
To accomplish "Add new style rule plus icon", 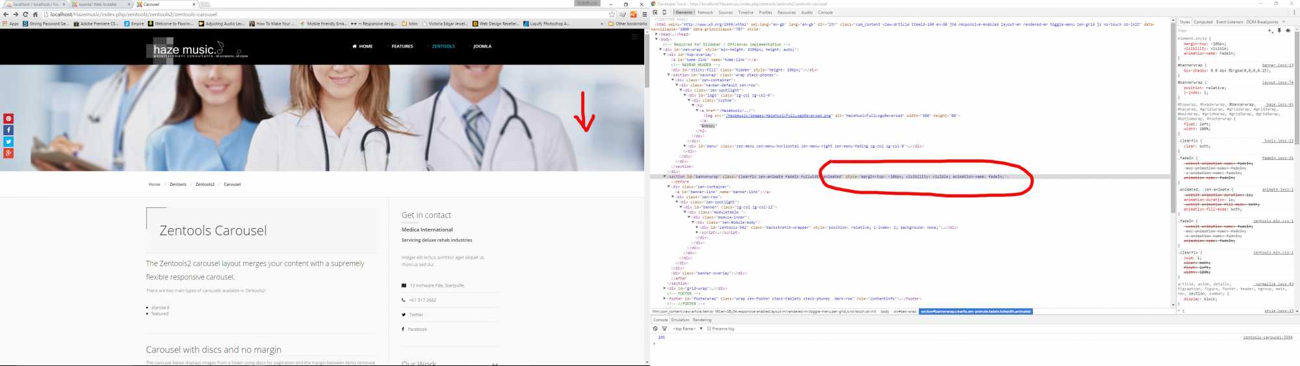I will coord(1271,31).
